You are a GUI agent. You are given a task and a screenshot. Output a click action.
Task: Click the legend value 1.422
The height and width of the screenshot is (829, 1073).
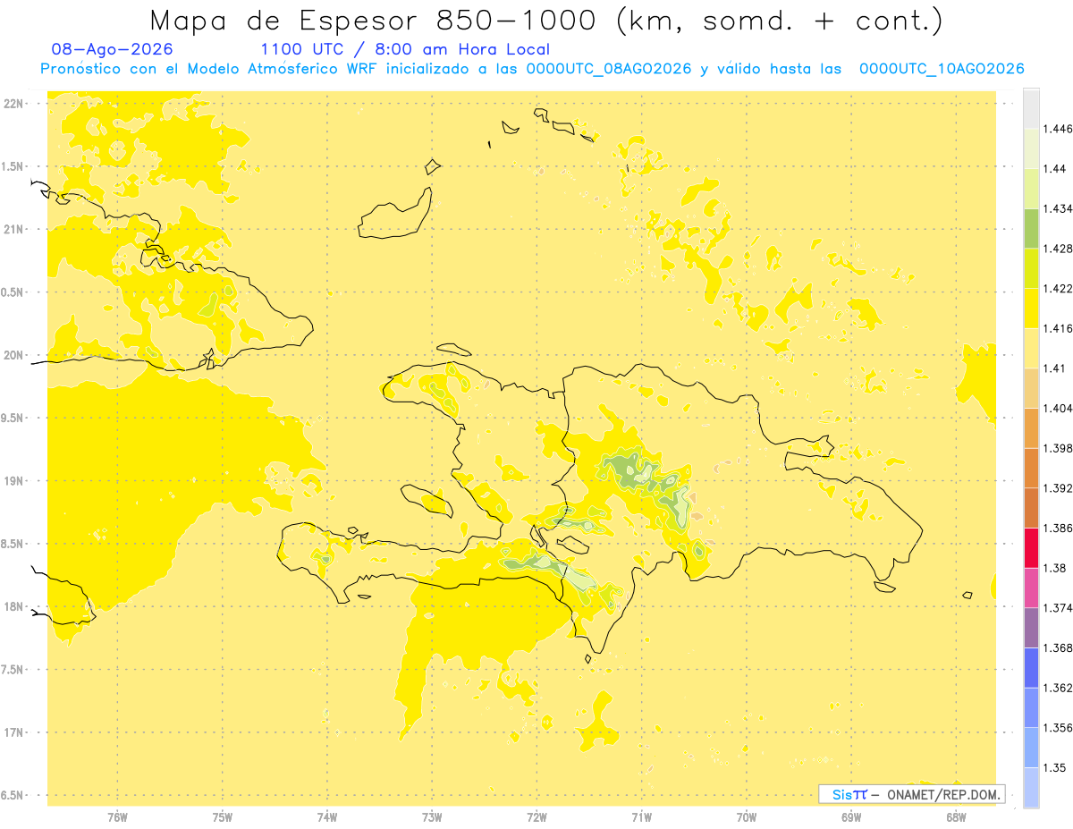(1058, 288)
